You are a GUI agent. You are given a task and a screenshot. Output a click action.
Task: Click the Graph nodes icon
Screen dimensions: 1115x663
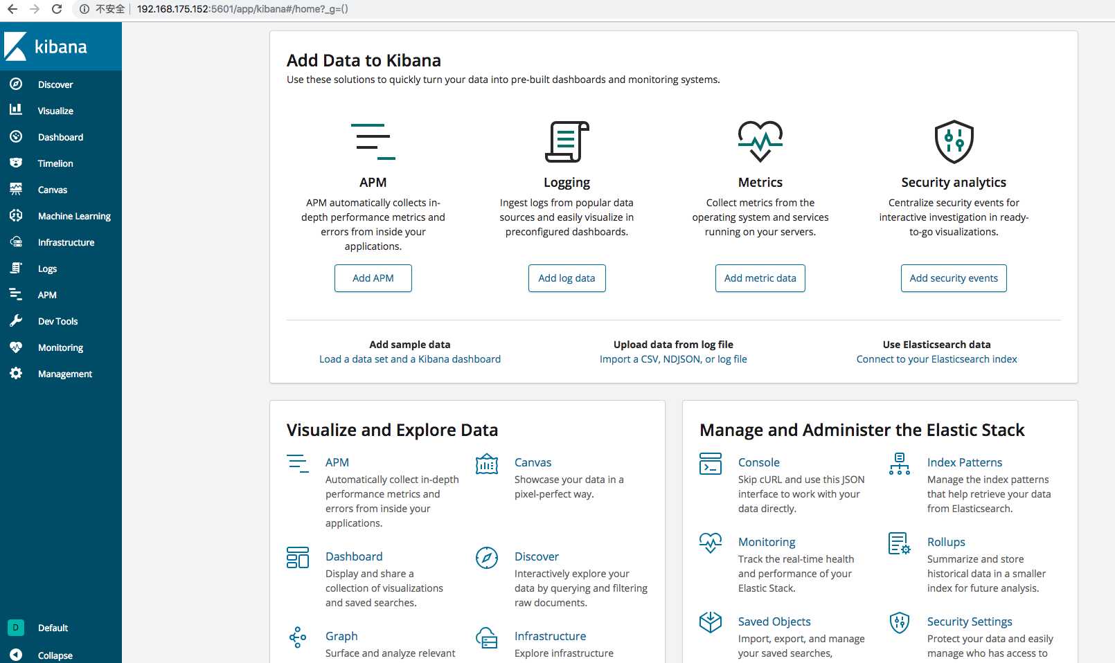click(298, 637)
